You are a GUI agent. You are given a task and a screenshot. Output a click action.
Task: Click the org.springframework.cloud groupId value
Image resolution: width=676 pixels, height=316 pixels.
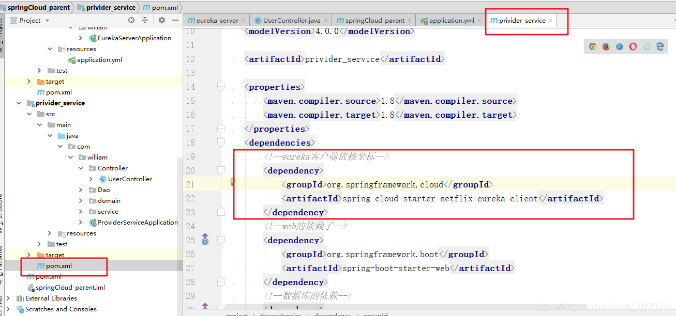[385, 184]
